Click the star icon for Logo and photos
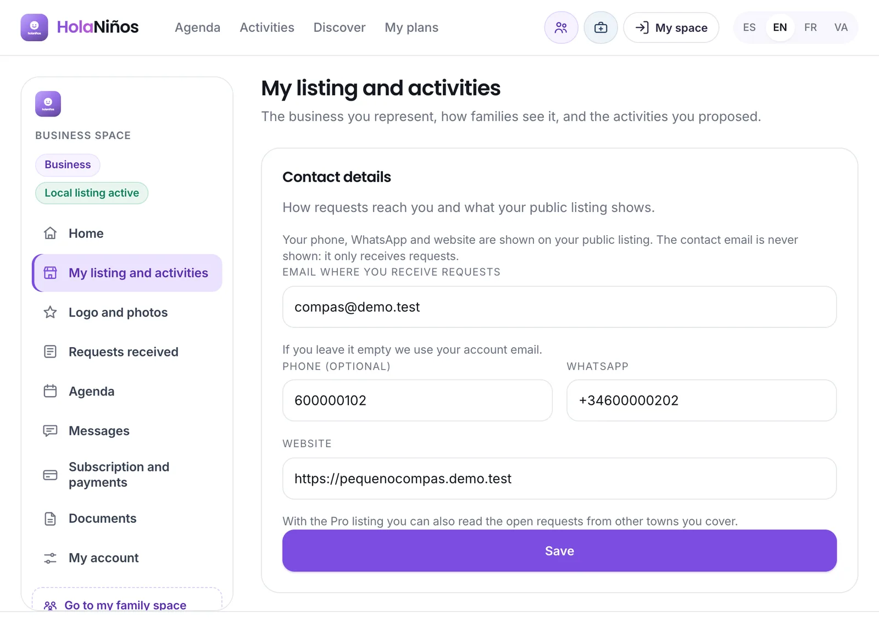 50,313
